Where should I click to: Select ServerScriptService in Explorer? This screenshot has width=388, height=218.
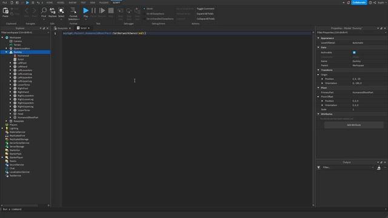[19, 143]
